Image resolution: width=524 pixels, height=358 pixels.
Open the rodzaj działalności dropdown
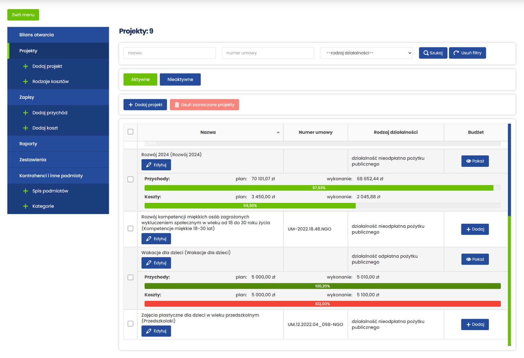[366, 53]
